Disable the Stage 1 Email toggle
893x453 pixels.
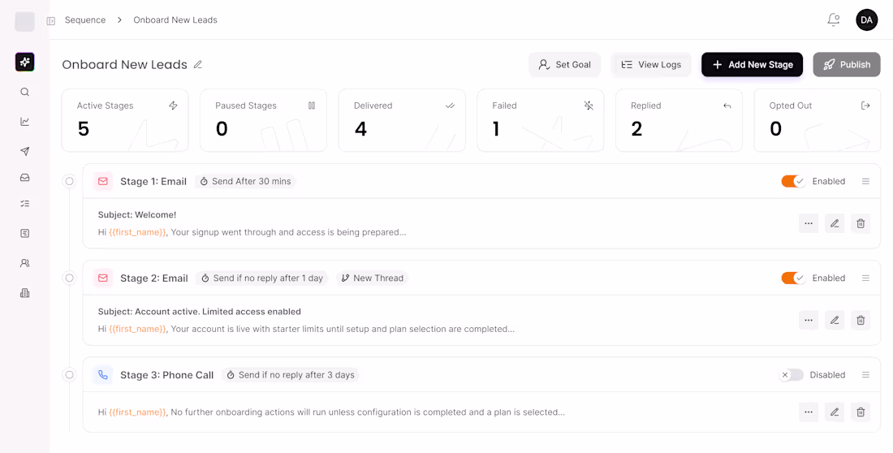pyautogui.click(x=792, y=182)
